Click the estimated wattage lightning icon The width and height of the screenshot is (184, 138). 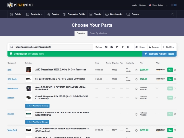(x=145, y=54)
